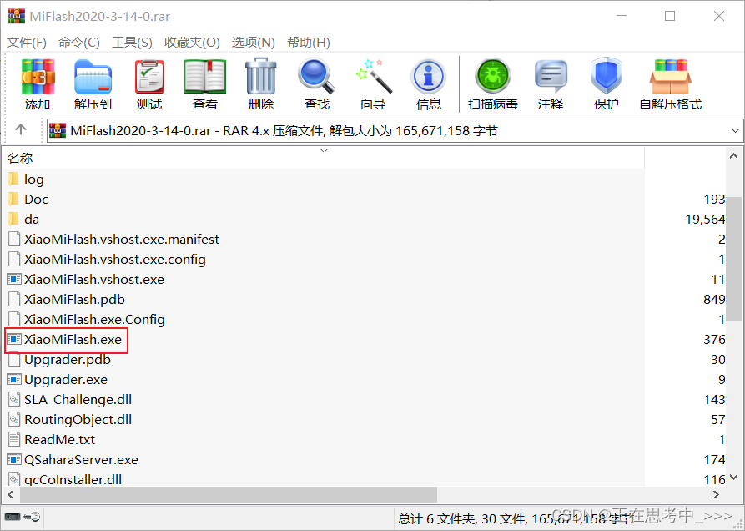745x531 pixels.
Task: Click the vertical scrollbar up arrow
Action: pos(734,156)
